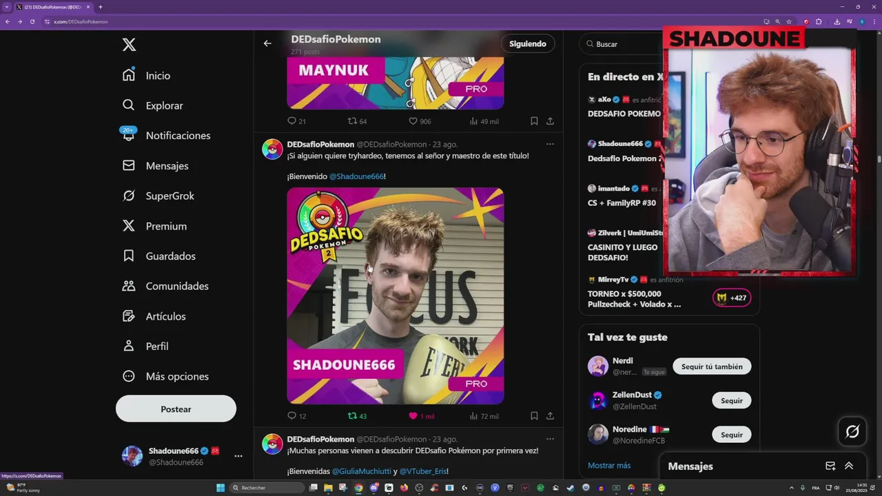Screen dimensions: 882x496
Task: Expand the Mensajes drawer with double chevron
Action: click(x=849, y=466)
